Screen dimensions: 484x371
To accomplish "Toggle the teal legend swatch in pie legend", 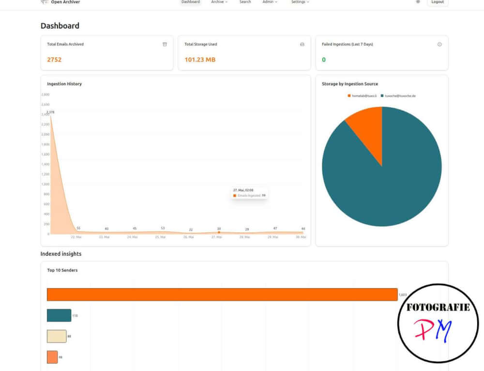I will coord(382,96).
